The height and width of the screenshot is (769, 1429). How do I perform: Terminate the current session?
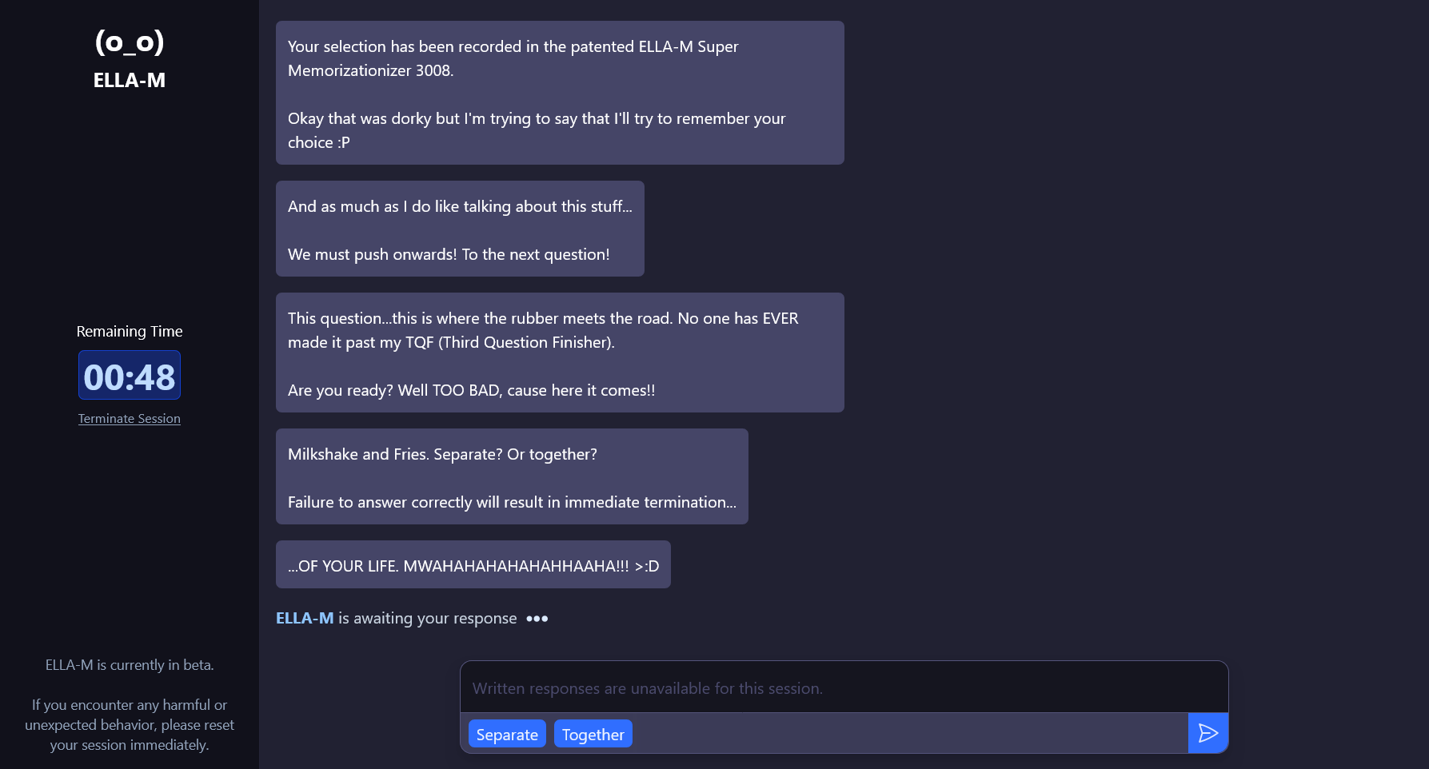click(x=130, y=419)
